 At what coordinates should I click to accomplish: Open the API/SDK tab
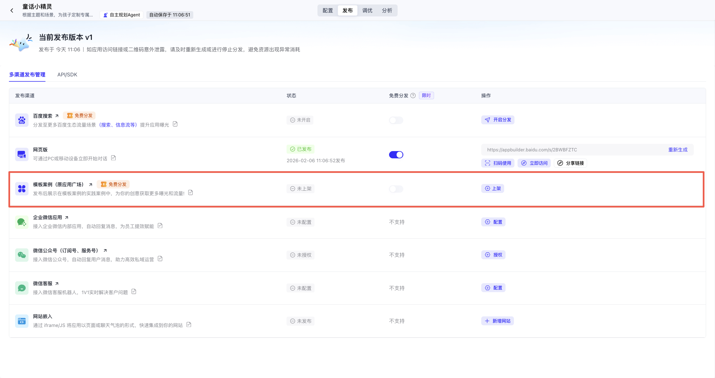pos(67,75)
